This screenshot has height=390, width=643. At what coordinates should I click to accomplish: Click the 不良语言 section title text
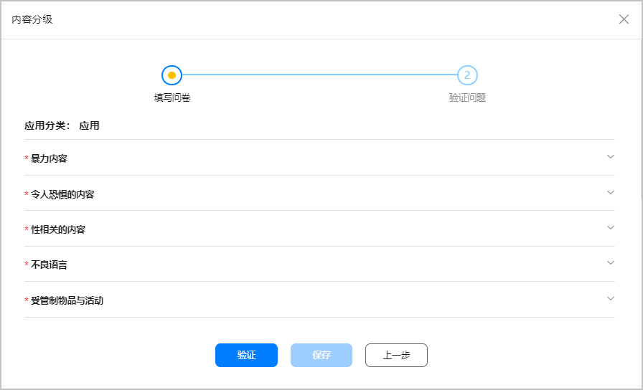pos(49,265)
